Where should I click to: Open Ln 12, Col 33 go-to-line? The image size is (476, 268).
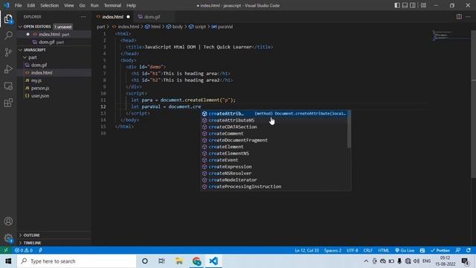click(307, 250)
